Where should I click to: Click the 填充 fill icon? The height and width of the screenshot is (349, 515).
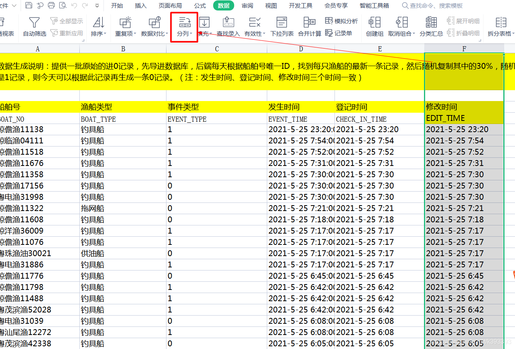click(204, 23)
